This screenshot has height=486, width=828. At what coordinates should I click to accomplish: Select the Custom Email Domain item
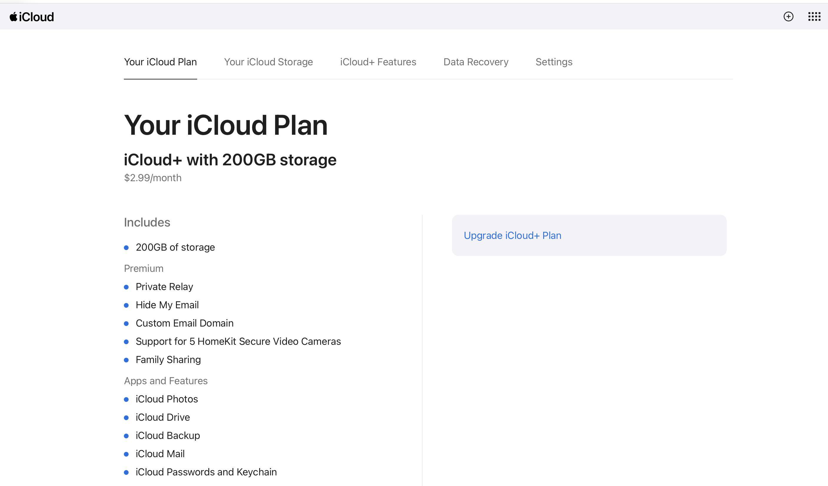[x=184, y=323]
